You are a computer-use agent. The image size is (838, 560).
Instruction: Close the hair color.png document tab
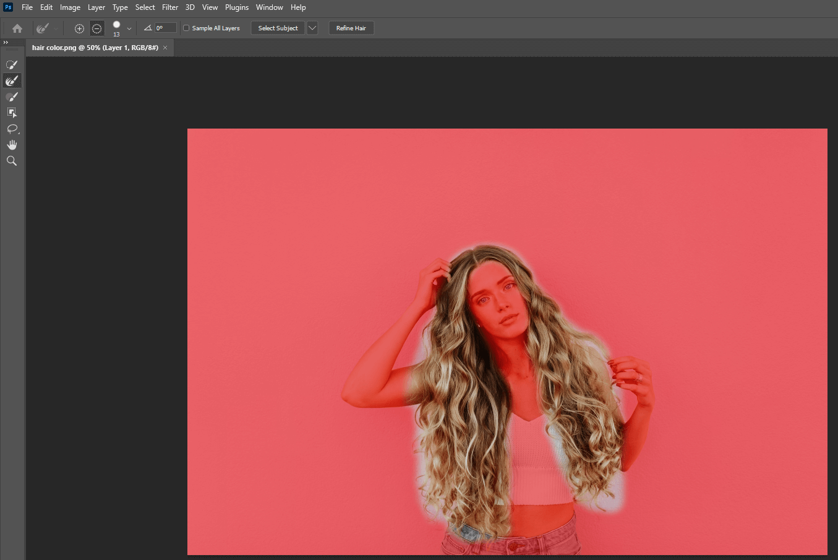(x=165, y=48)
